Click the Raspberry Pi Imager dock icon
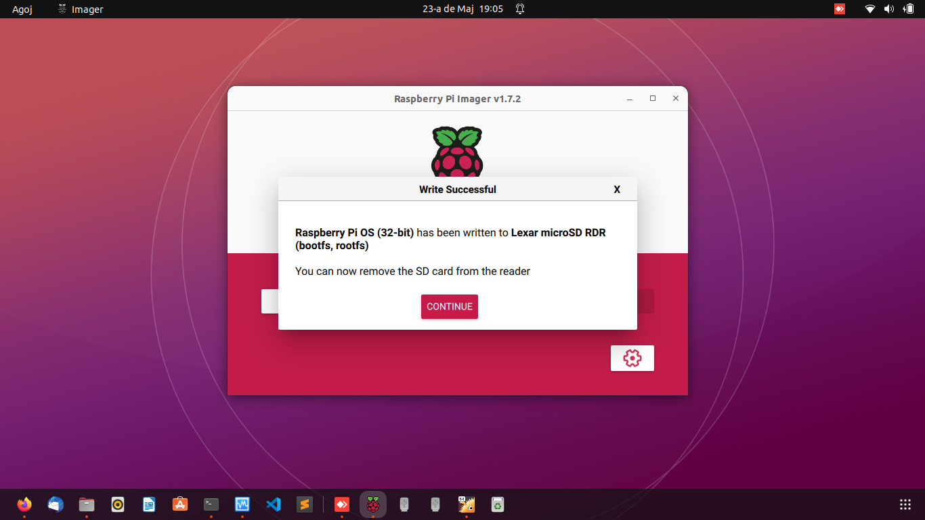The image size is (925, 520). coord(373,504)
